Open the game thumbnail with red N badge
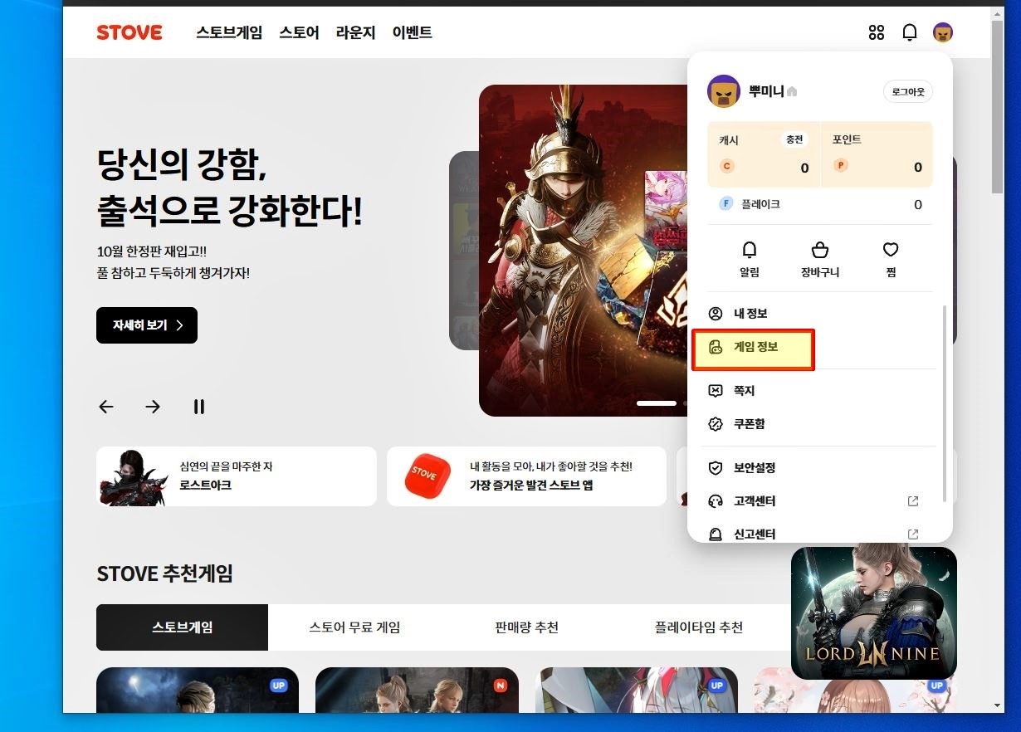Viewport: 1021px width, 732px height. pos(417,690)
